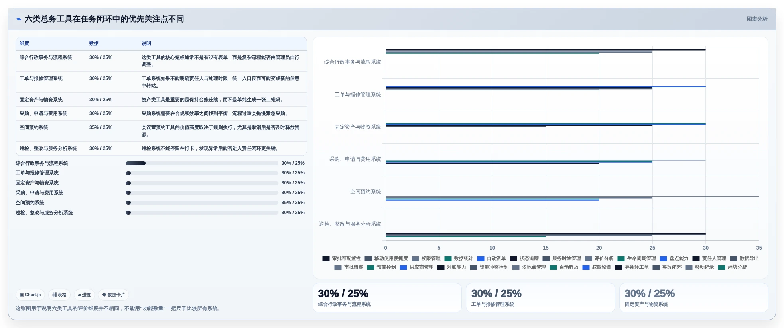Image resolution: width=784 pixels, height=328 pixels.
Task: Hide the 供应商管理 dataset in the legend
Action: [416, 267]
